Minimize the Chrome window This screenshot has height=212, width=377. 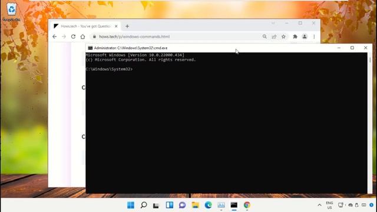tap(287, 23)
